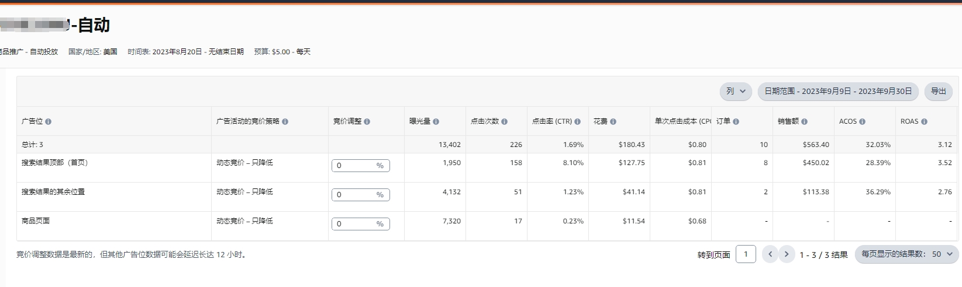The image size is (962, 287).
Task: Click info icon beside 点击率 (CTR)
Action: [578, 122]
